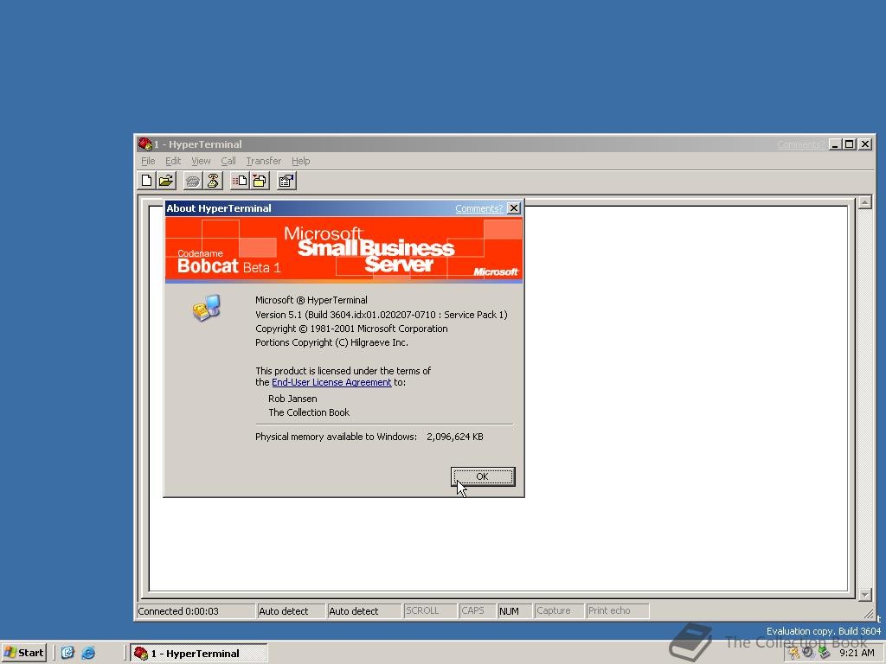The width and height of the screenshot is (886, 664).
Task: Click the Comments? link in HyperTerminal title bar
Action: [800, 144]
